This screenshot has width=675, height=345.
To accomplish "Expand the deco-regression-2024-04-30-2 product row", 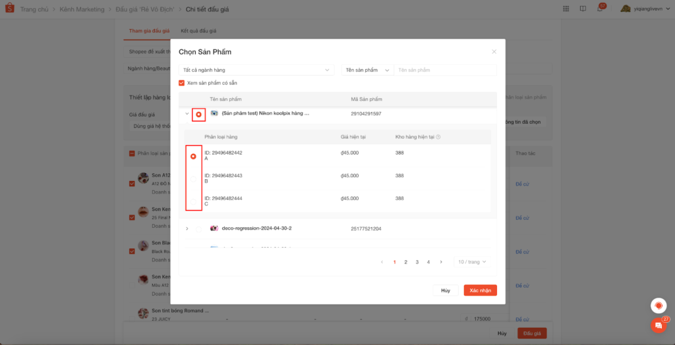I will 187,228.
